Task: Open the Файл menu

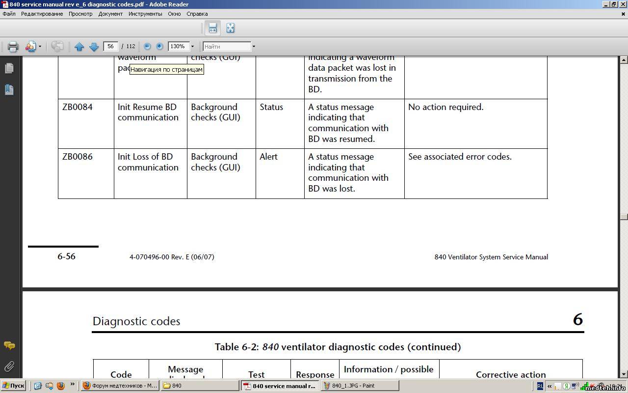Action: (x=9, y=14)
